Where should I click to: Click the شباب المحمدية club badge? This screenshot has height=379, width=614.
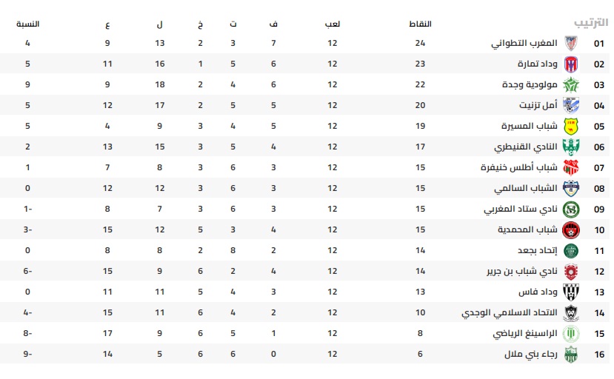[x=570, y=229]
